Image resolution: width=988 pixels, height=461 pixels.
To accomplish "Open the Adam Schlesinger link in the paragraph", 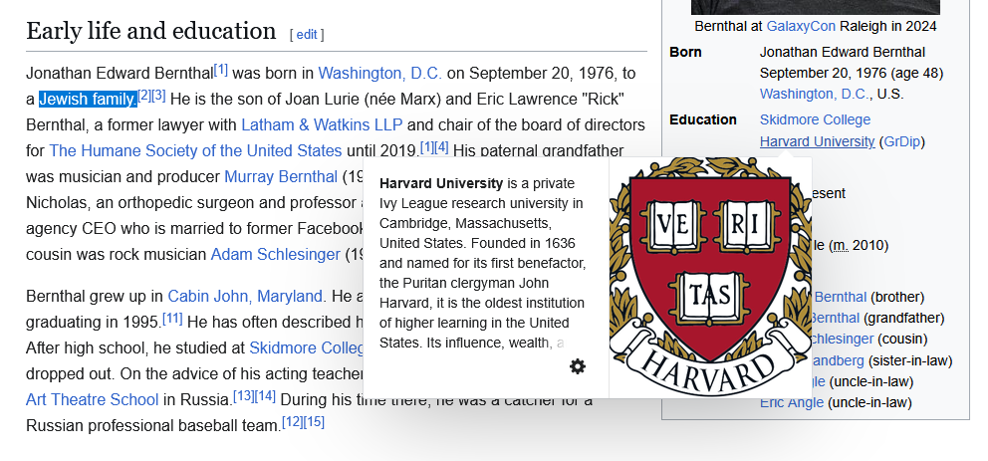I will click(x=275, y=255).
